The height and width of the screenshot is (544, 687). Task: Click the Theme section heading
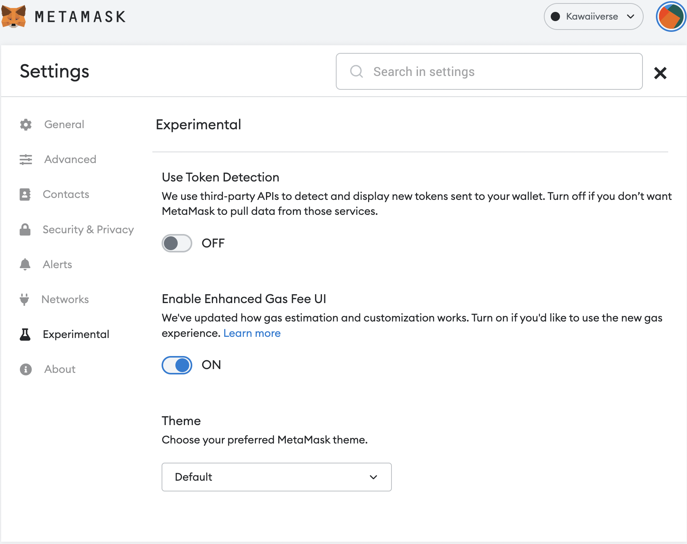click(x=181, y=421)
